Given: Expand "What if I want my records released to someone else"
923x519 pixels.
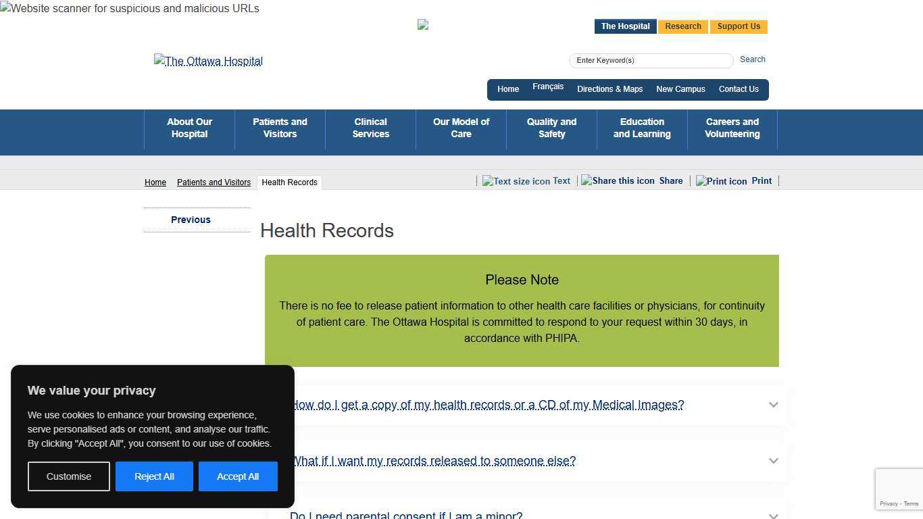Looking at the screenshot, I should (433, 461).
